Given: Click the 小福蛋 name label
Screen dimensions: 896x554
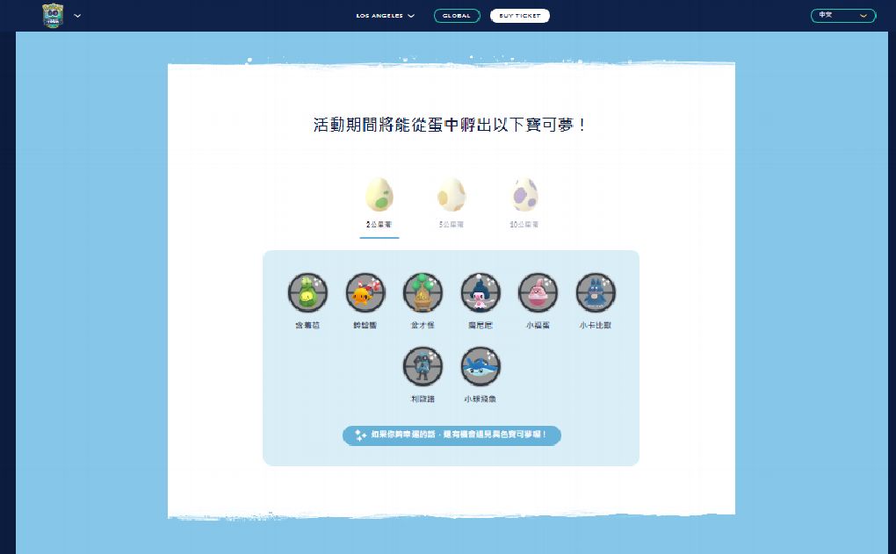Looking at the screenshot, I should point(538,325).
